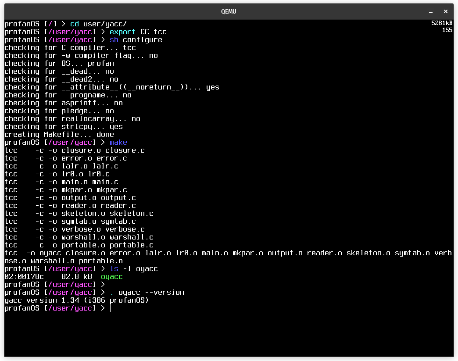Click the 'cd user/yacc/' command
This screenshot has height=361, width=458.
tap(98, 24)
